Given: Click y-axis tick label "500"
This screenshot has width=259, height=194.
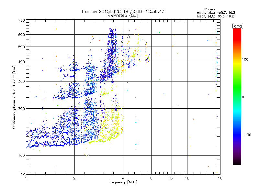Looking at the screenshot, I should 21,47.
